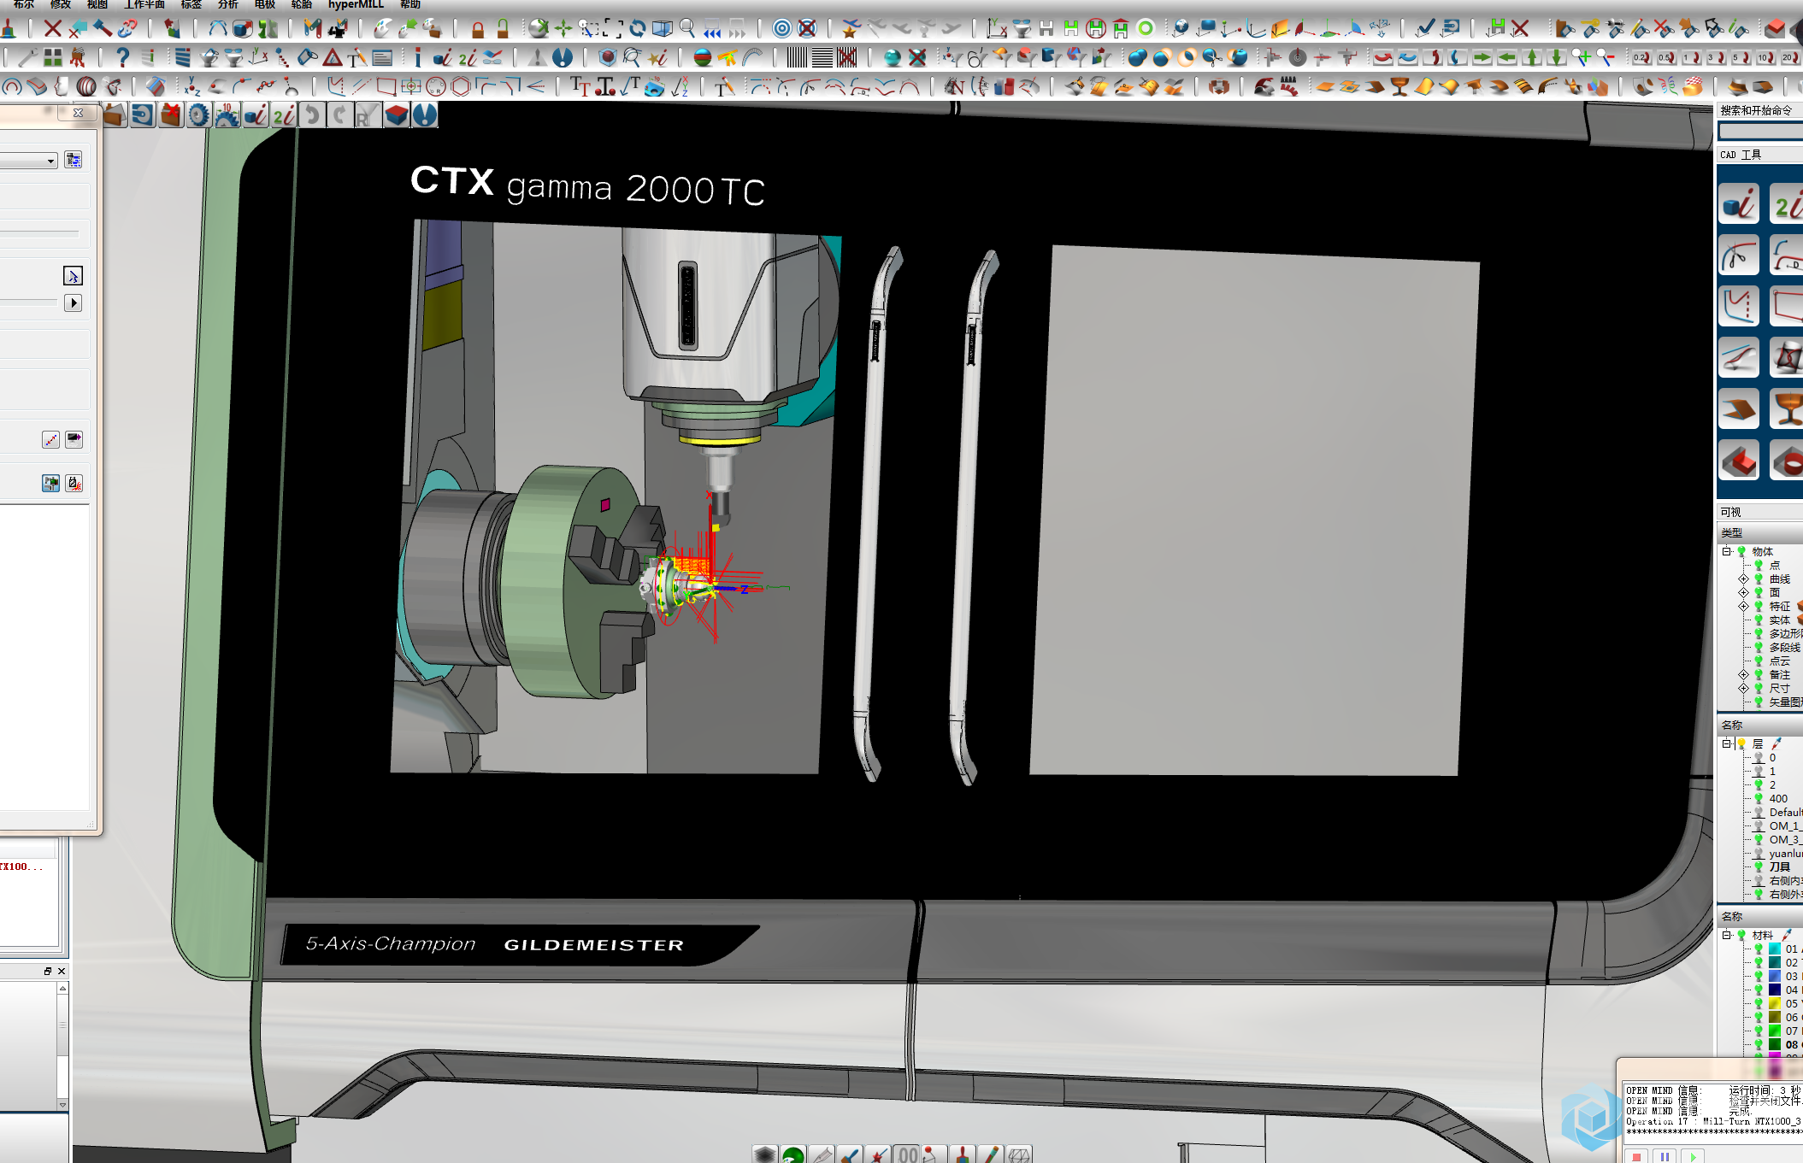Collapse the 层 tree node

pyautogui.click(x=1726, y=743)
